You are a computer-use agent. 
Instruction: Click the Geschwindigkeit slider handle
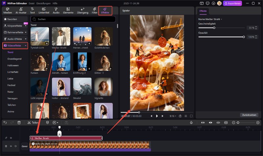(214, 28)
